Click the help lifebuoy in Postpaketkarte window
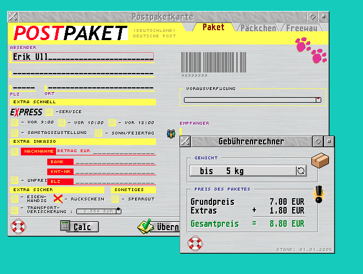The height and width of the screenshot is (274, 363). pos(18,226)
